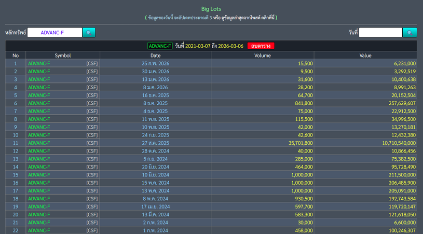
Task: Click the green ADVANC-F tag in the table title
Action: pyautogui.click(x=160, y=46)
